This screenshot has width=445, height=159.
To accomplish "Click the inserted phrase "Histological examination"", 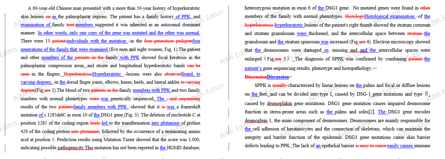I will (389, 16).
